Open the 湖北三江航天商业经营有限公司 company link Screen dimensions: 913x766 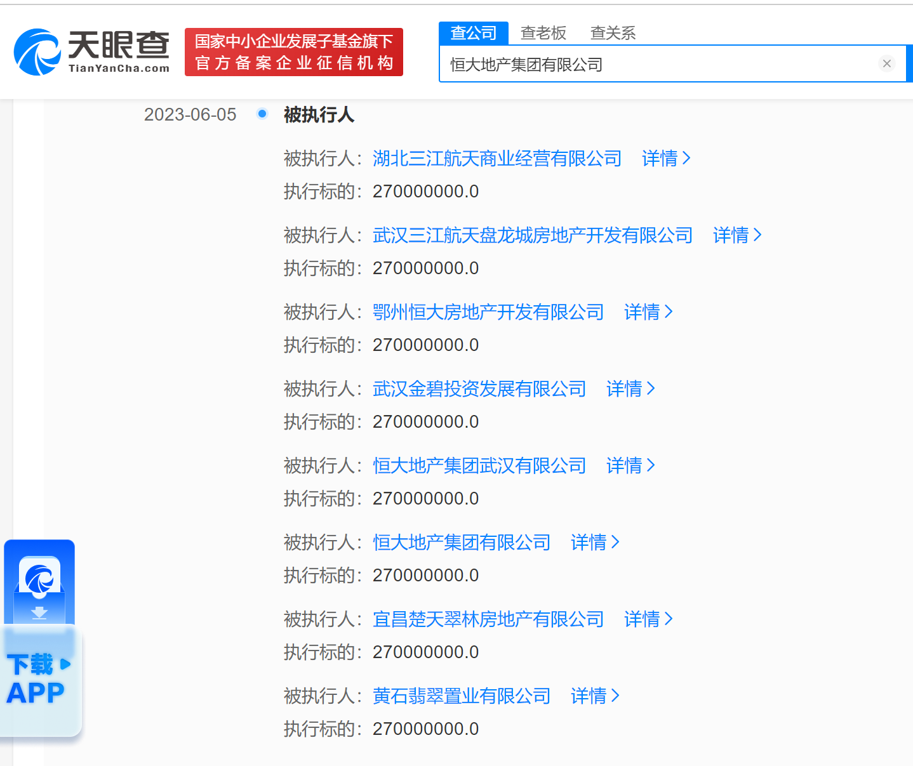coord(496,158)
